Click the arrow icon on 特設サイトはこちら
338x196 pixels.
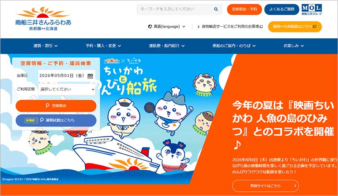(295, 185)
